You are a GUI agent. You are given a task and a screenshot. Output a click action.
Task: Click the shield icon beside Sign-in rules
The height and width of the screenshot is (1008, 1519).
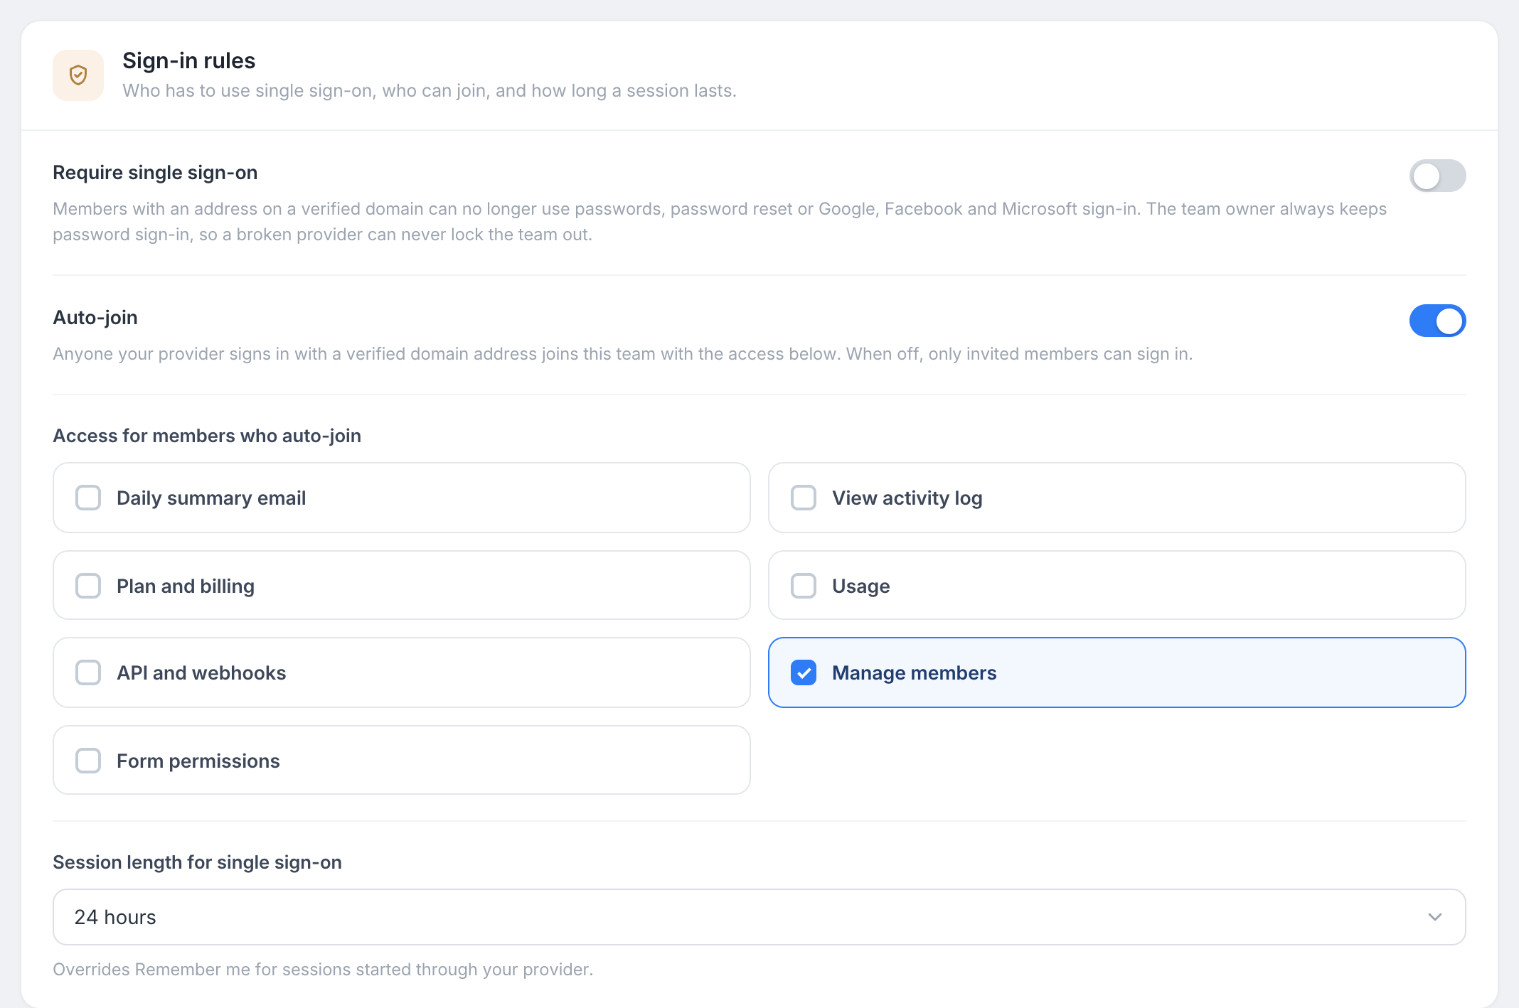[78, 75]
